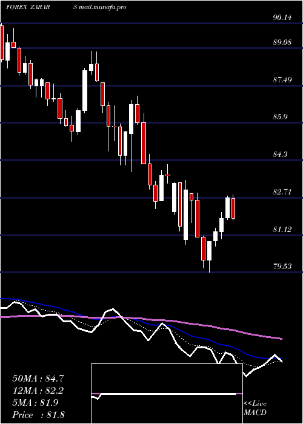Click the last red candlestick on the chart
This screenshot has width=303, height=424.
[x=233, y=208]
